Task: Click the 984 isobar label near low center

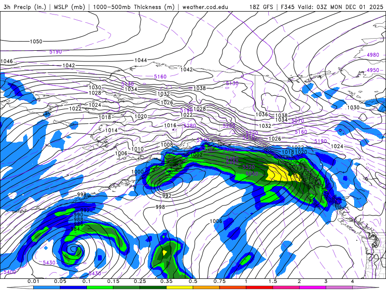Action: 75,229
